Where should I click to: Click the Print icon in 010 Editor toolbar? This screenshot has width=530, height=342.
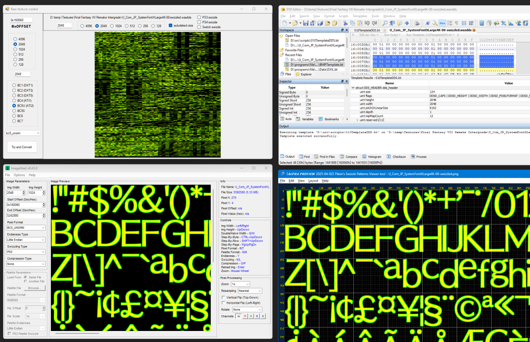tap(416, 23)
